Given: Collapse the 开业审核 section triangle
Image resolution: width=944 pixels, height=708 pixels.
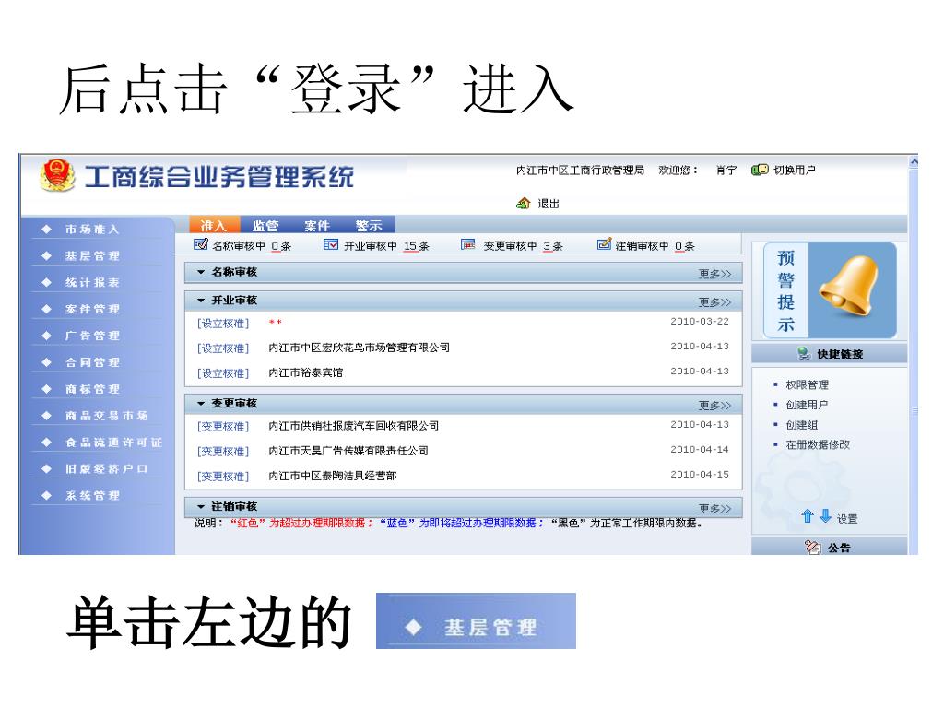Looking at the screenshot, I should (x=201, y=301).
